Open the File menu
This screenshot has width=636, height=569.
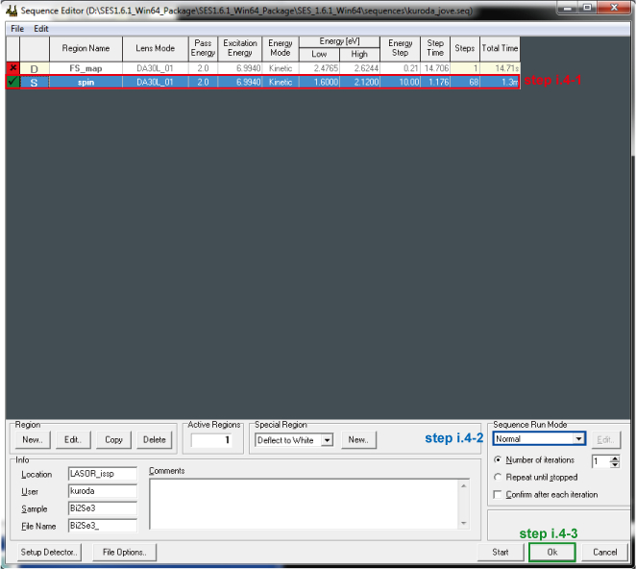pos(17,29)
